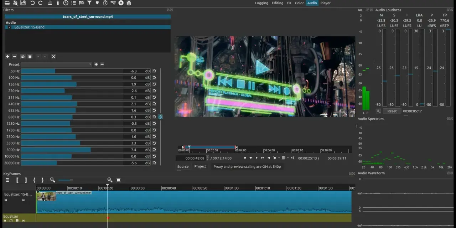The height and width of the screenshot is (228, 456).
Task: Click the red keyframe on Equalizer track
Action: click(x=108, y=218)
